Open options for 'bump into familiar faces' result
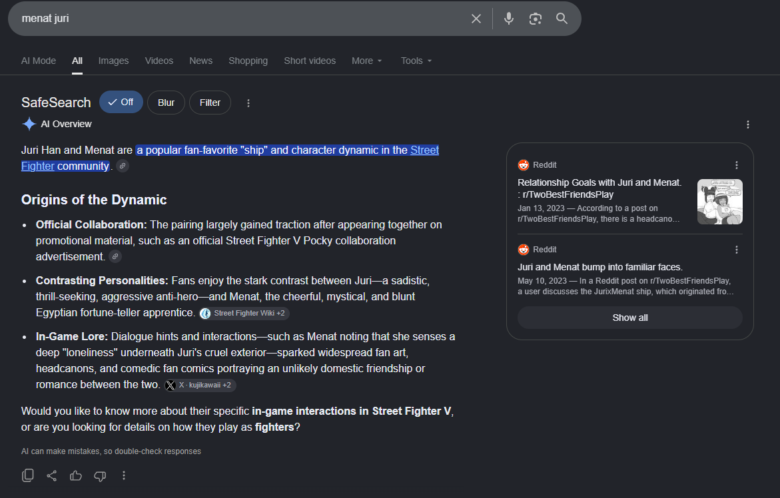 pyautogui.click(x=737, y=250)
